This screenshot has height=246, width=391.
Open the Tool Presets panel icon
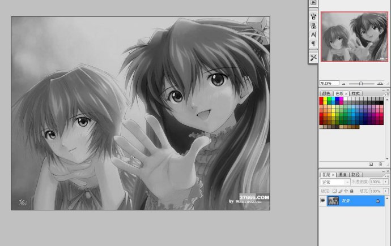[313, 58]
